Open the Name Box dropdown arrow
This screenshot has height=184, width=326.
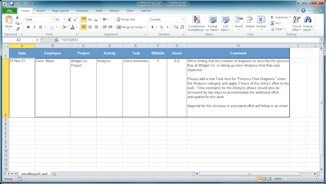(x=37, y=40)
